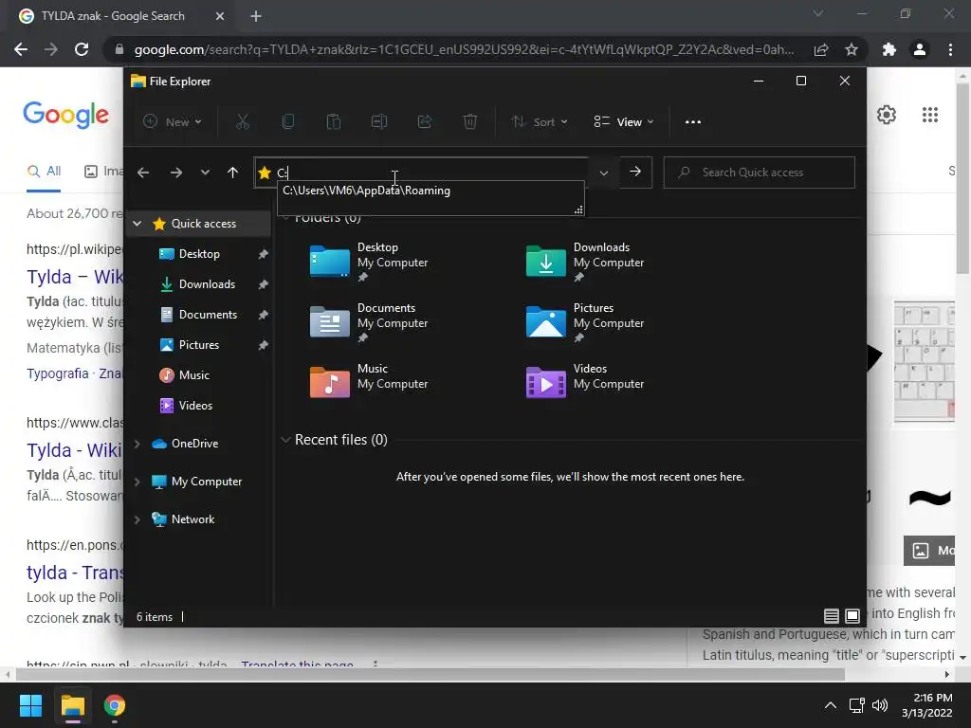Select Videos in the navigation pane
Viewport: 971px width, 728px height.
click(x=195, y=406)
